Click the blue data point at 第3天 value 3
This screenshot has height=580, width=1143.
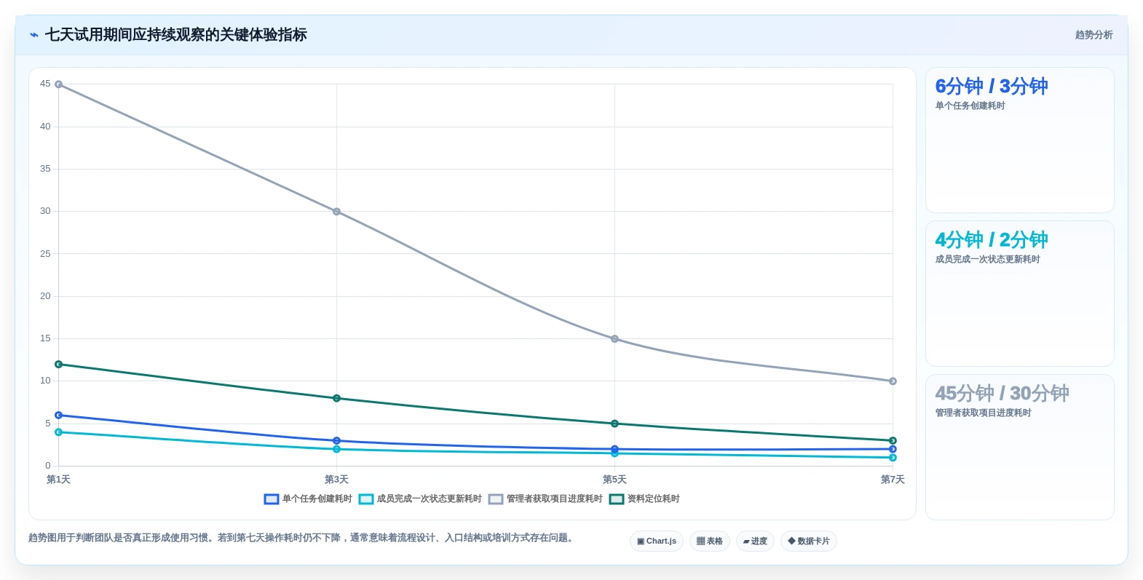[336, 441]
